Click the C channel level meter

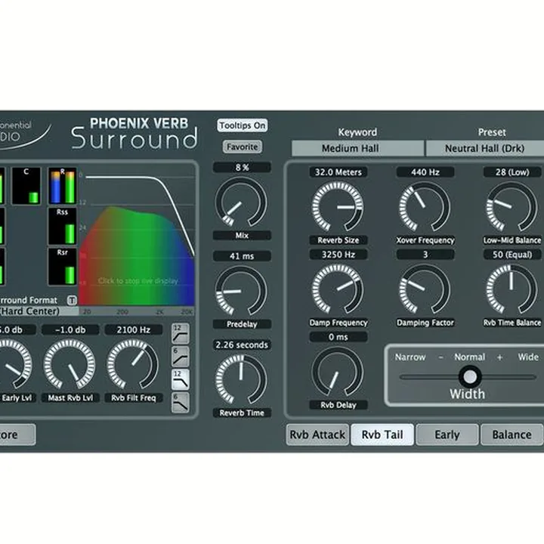26,186
